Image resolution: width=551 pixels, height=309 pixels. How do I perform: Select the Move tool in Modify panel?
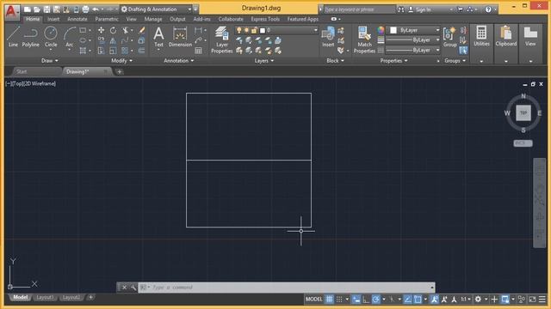[102, 31]
